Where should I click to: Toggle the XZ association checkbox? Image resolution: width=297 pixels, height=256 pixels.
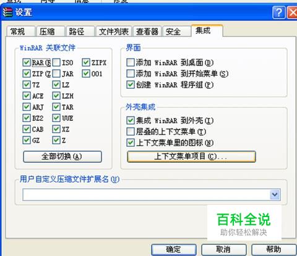[56, 129]
